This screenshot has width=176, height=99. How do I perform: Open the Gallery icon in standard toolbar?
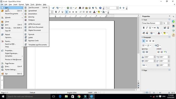coord(86,8)
